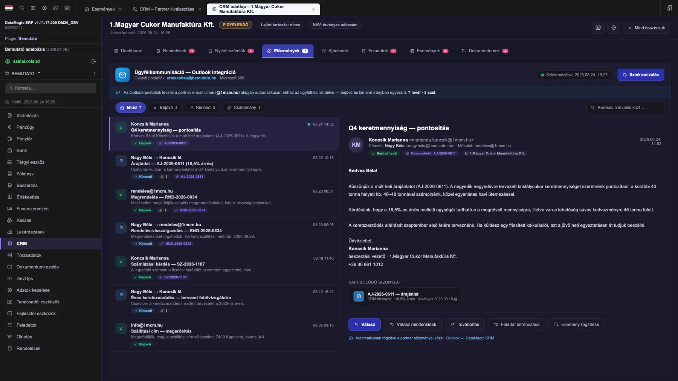The image size is (678, 381).
Task: Click the DevOps code icon in sidebar
Action: coord(10,279)
